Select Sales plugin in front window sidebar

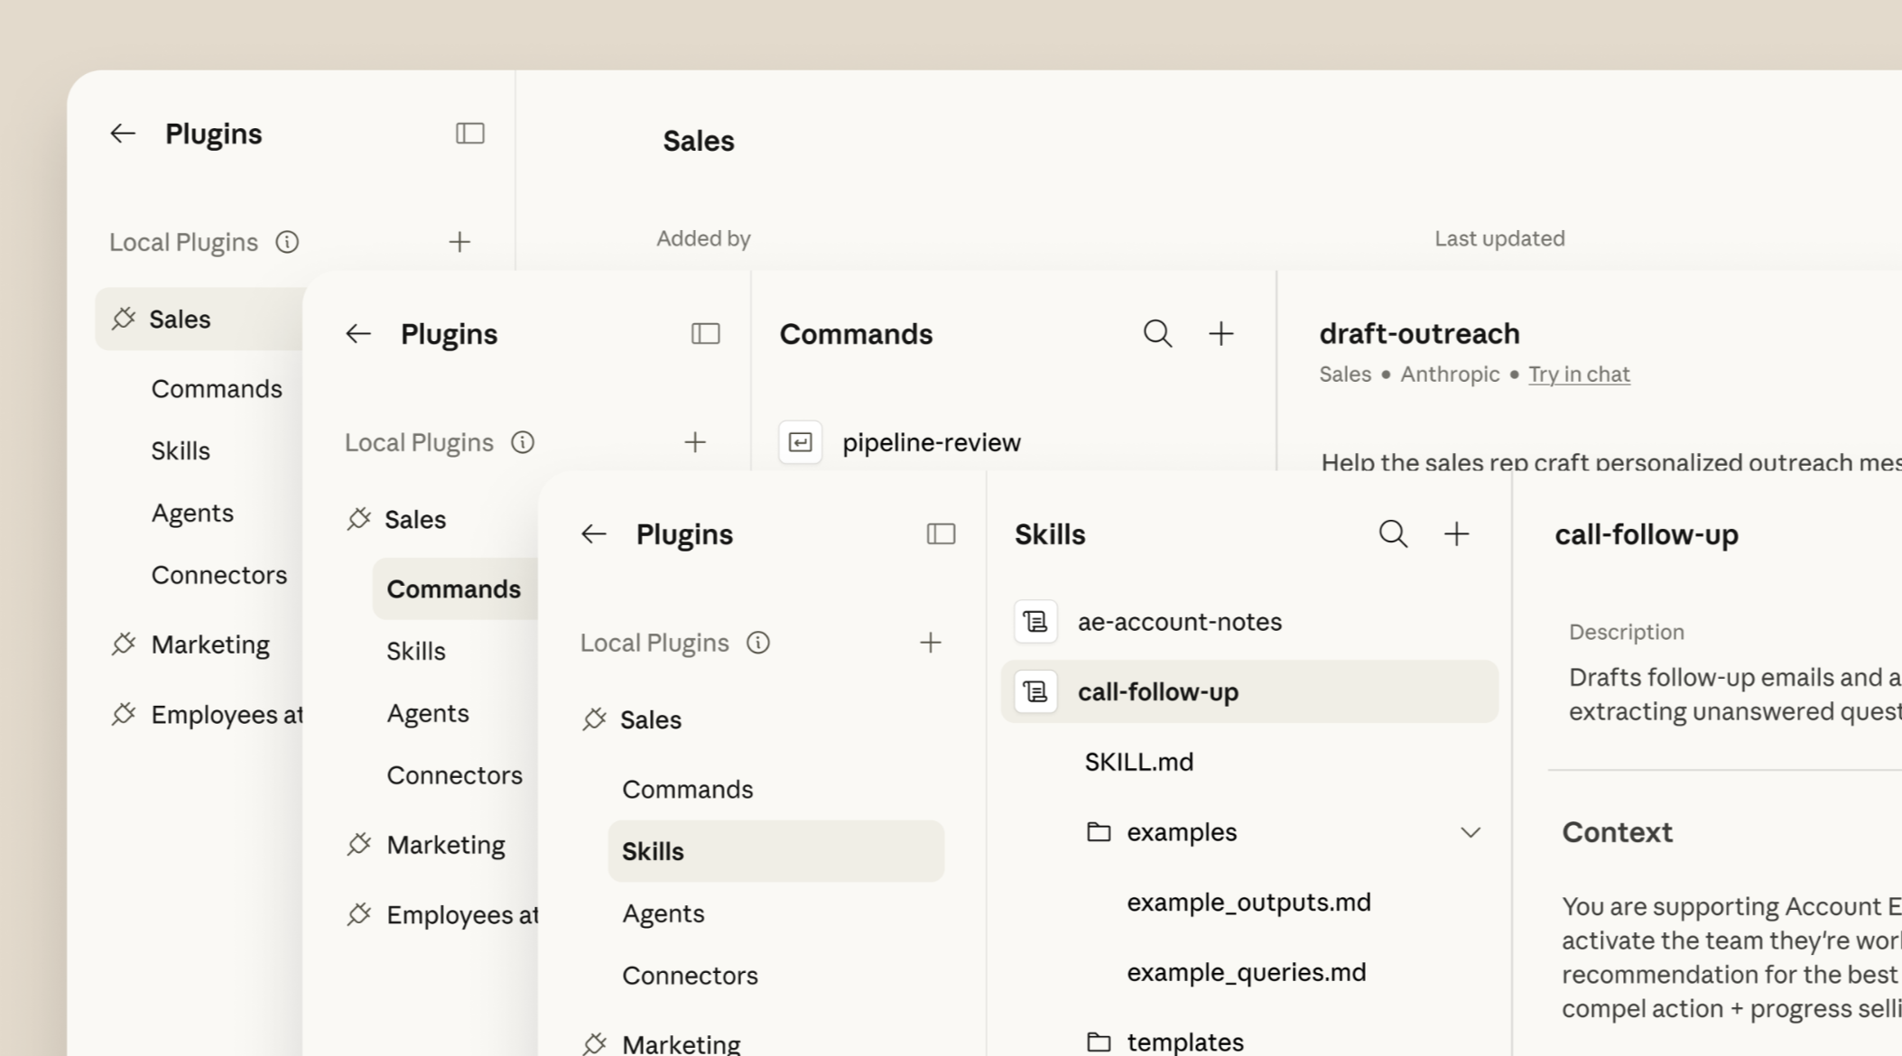[651, 719]
